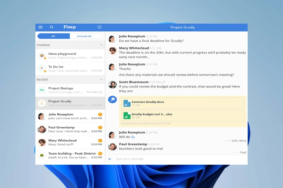Click the 'Numbers look good to me!' message
Screen dimensions: 283x188
click(141, 148)
